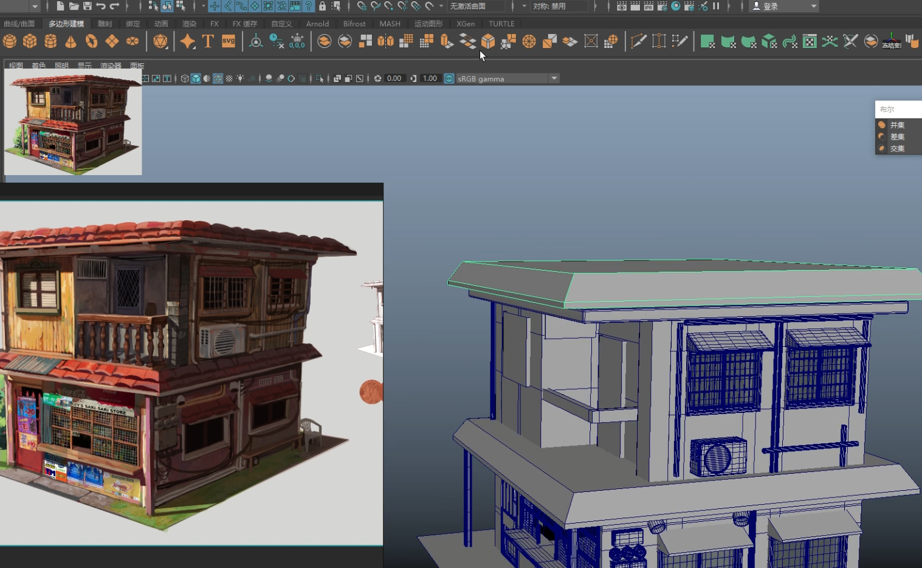The width and height of the screenshot is (922, 568).
Task: Toggle the lock selection padlock
Action: tap(323, 6)
